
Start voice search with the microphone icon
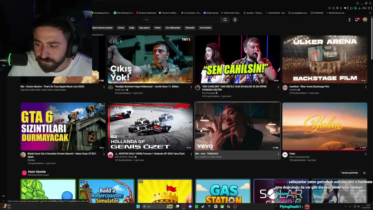click(x=235, y=20)
